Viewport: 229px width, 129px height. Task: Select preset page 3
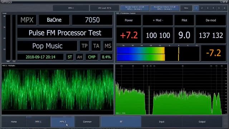pyautogui.click(x=208, y=8)
